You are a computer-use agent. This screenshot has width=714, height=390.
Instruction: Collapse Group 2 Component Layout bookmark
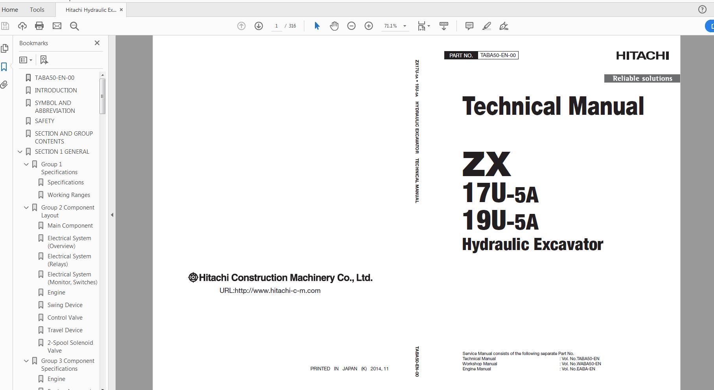[26, 208]
